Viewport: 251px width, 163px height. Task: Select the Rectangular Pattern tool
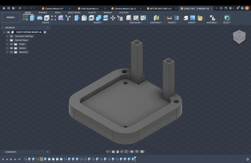(54, 18)
